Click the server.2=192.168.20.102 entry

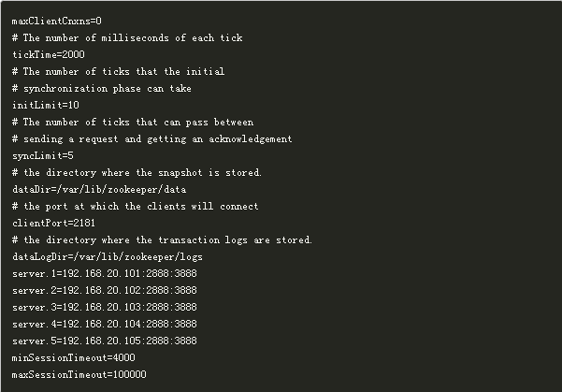coord(105,290)
